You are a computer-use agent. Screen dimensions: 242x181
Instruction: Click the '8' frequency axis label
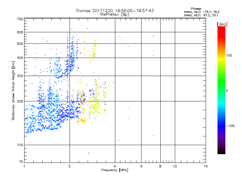(x=160, y=166)
